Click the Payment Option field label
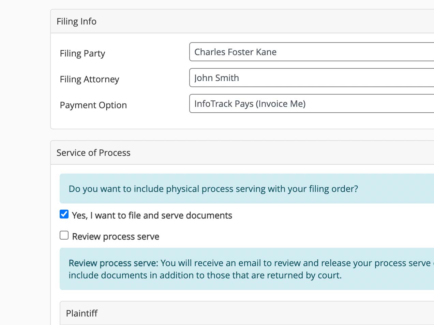434x325 pixels. (93, 105)
